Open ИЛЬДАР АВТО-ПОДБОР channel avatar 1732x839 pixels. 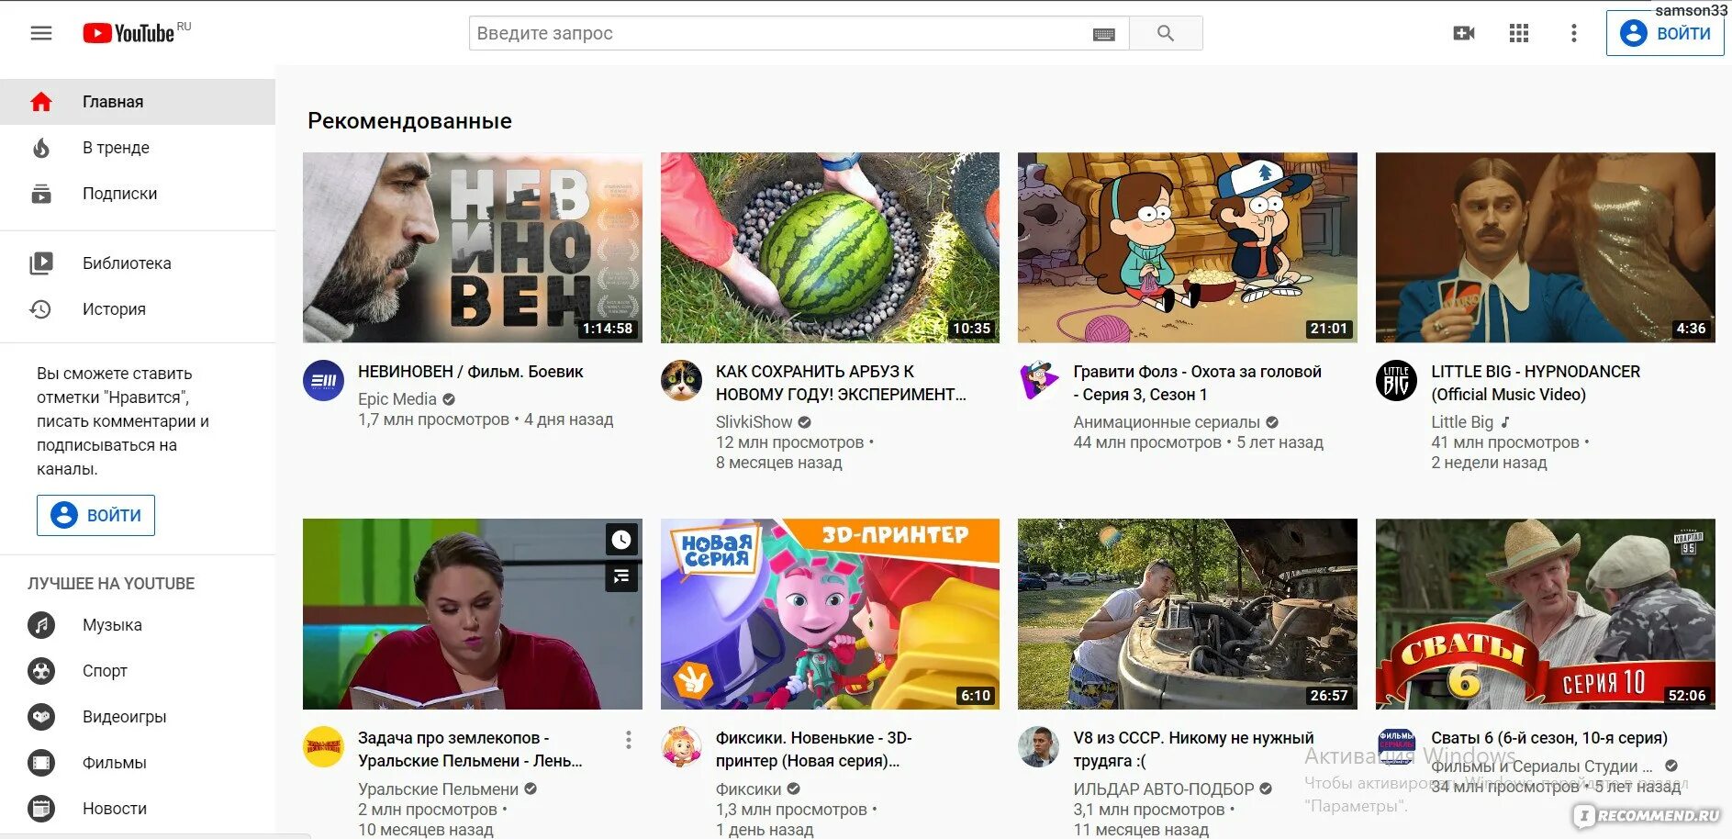[x=1039, y=747]
